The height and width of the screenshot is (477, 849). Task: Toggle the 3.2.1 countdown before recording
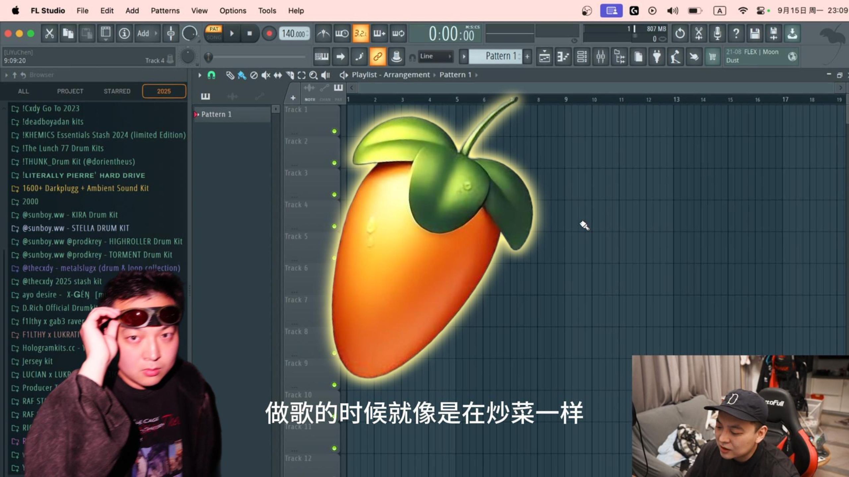[360, 33]
